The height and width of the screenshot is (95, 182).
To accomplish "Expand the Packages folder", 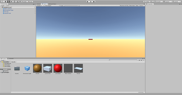I will tap(1, 72).
